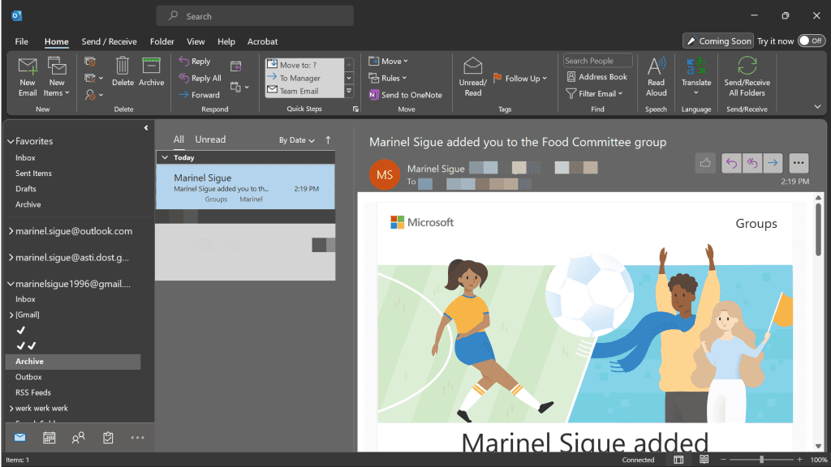Click Send to OneNote icon
Viewport: 831px width, 467px height.
pyautogui.click(x=405, y=95)
